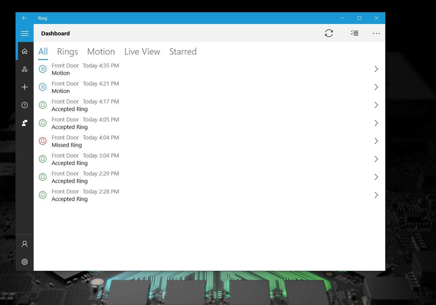Click the Ring title in title bar
This screenshot has height=305, width=436.
tap(43, 18)
